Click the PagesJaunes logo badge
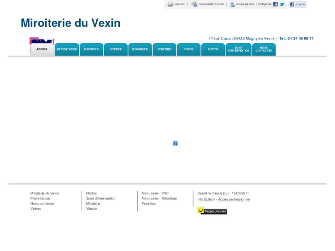Image resolution: width=335 pixels, height=251 pixels. click(x=212, y=211)
